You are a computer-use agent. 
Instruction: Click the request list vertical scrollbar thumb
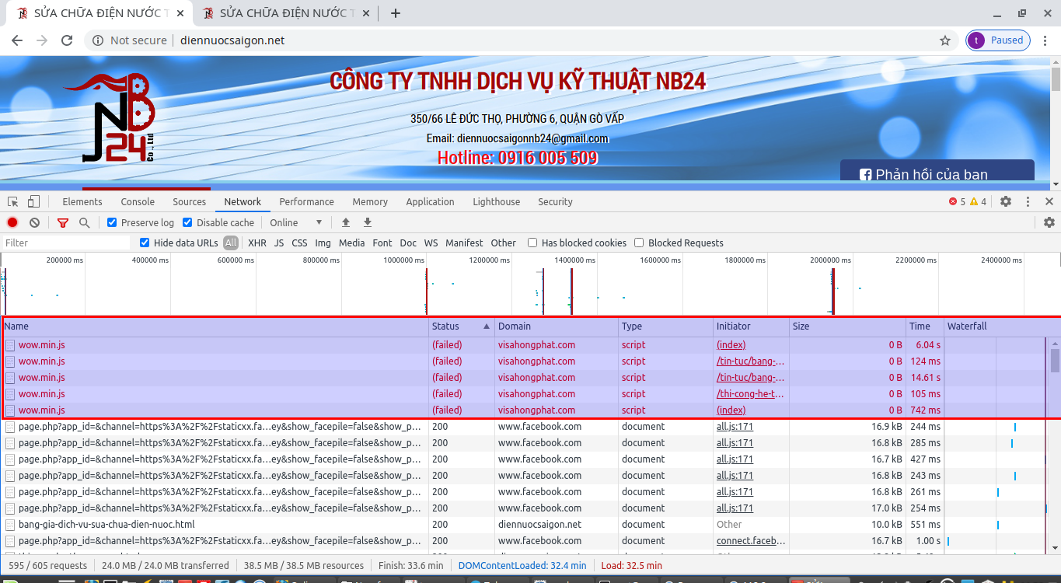coord(1055,361)
